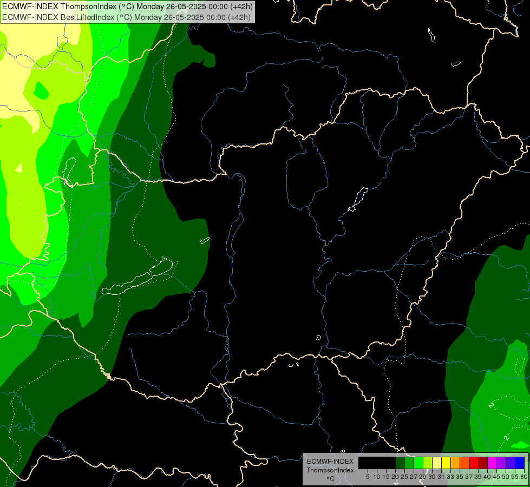The width and height of the screenshot is (530, 487).
Task: Click the legend scale value 60
Action: [x=524, y=477]
